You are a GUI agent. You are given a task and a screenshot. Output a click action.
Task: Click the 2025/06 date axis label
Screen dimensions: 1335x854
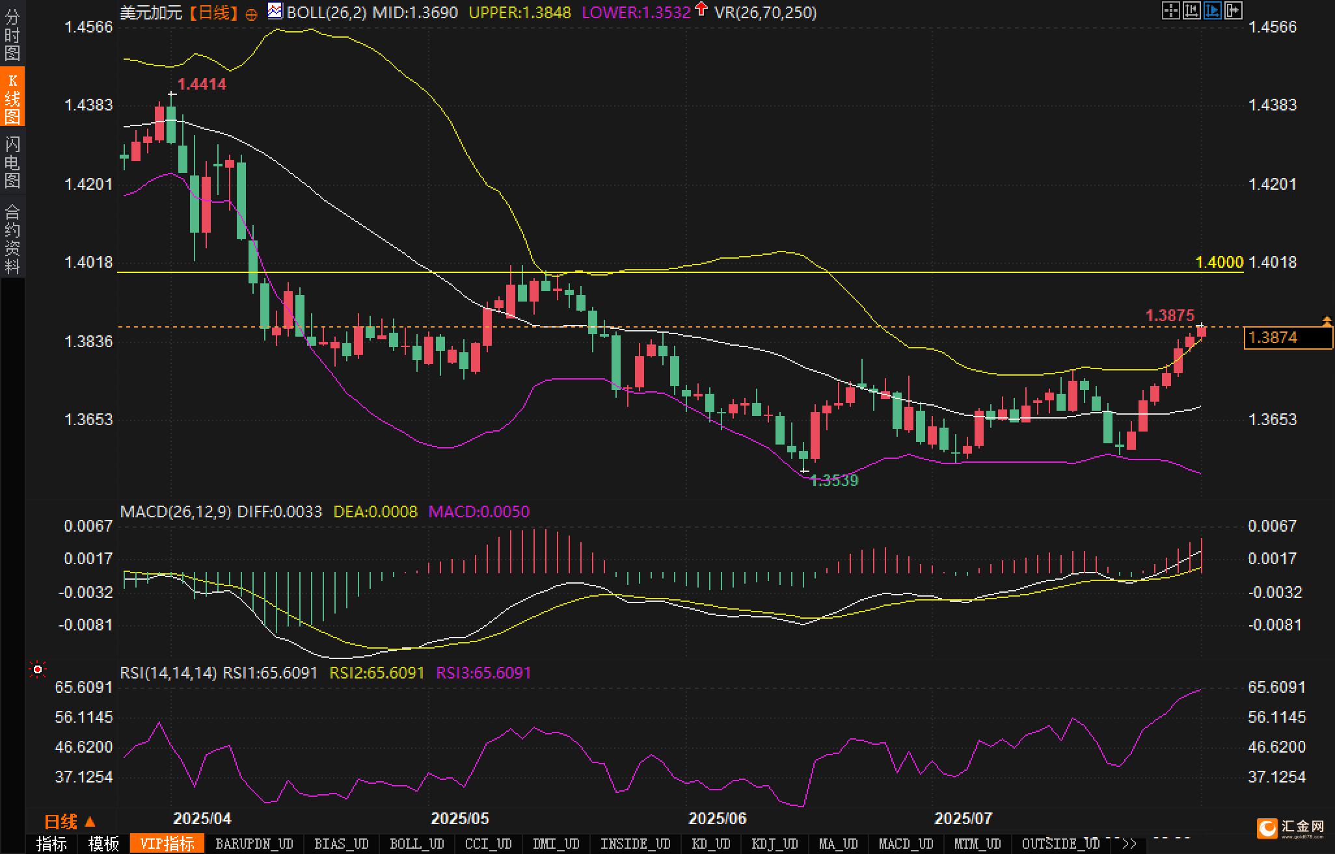718,818
